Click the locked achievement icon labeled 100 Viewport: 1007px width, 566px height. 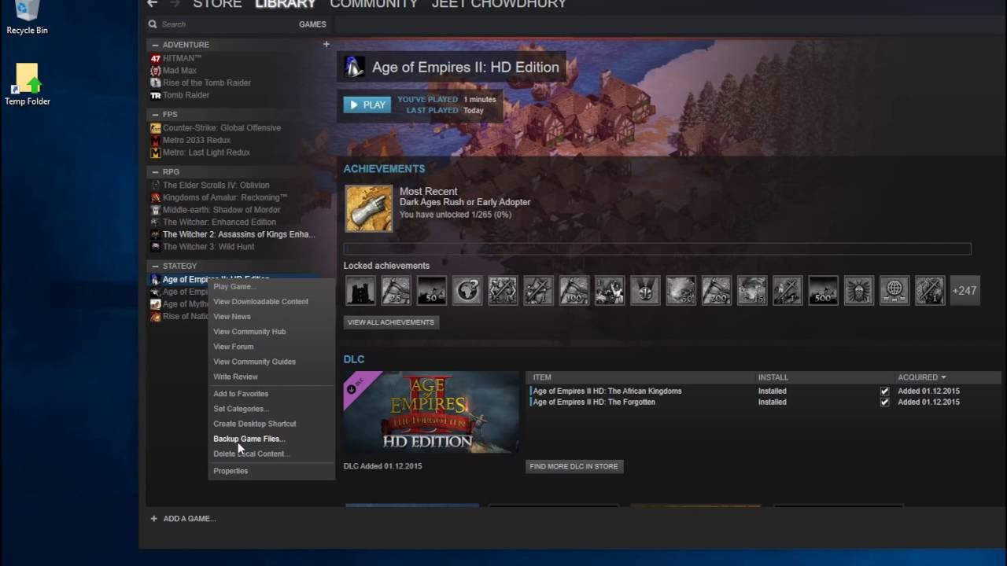574,291
